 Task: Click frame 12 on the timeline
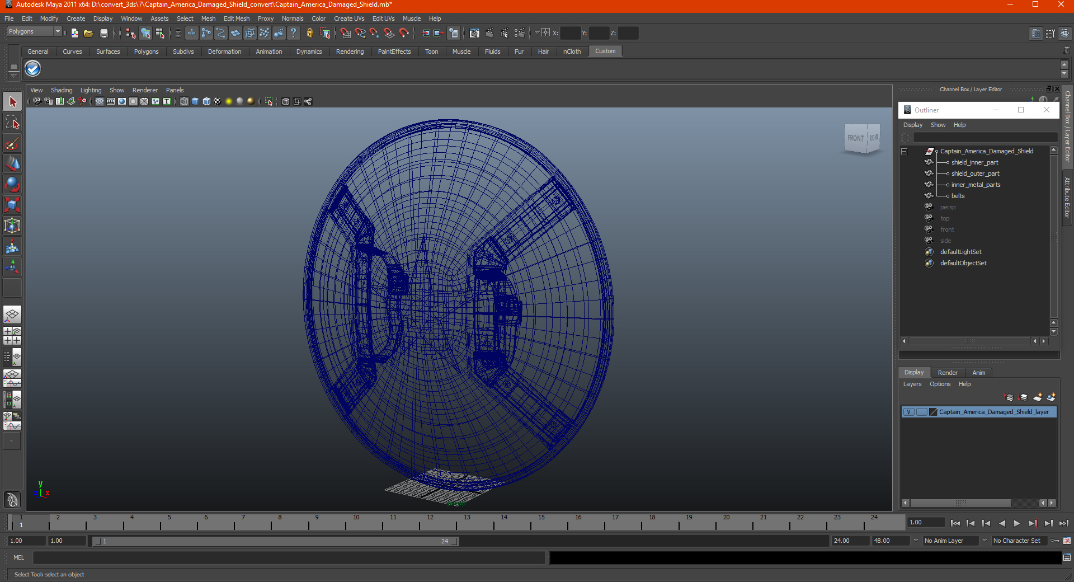(430, 522)
